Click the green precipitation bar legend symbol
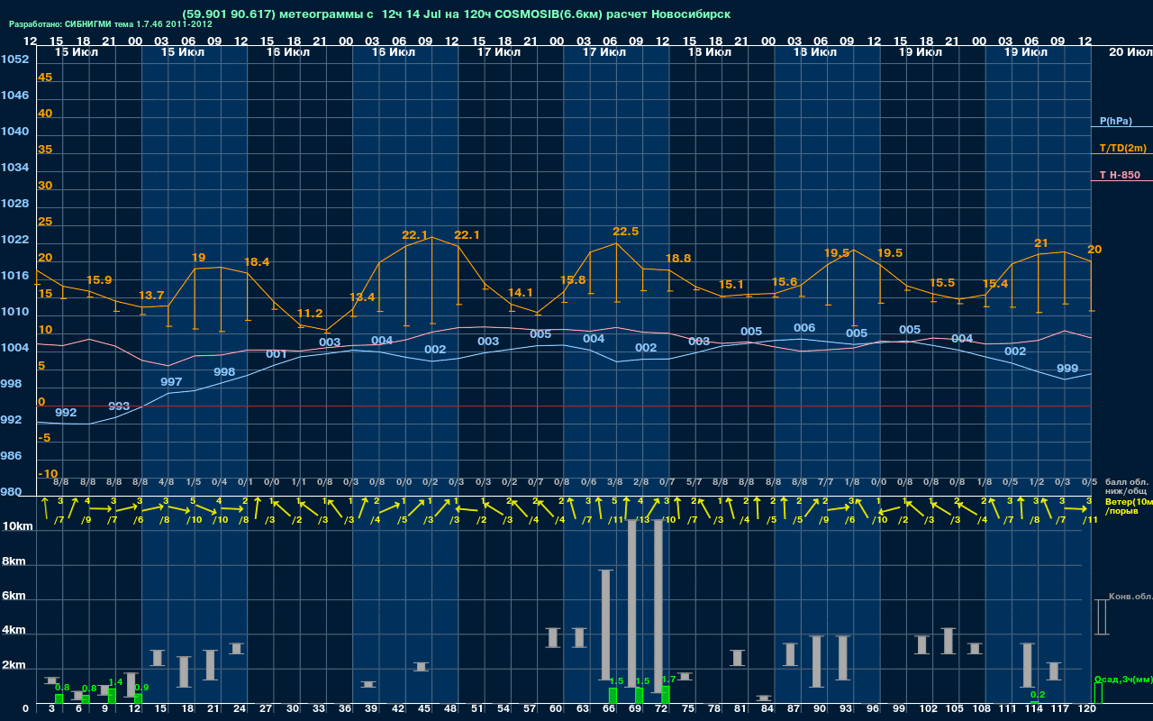Image resolution: width=1153 pixels, height=721 pixels. pyautogui.click(x=1098, y=693)
